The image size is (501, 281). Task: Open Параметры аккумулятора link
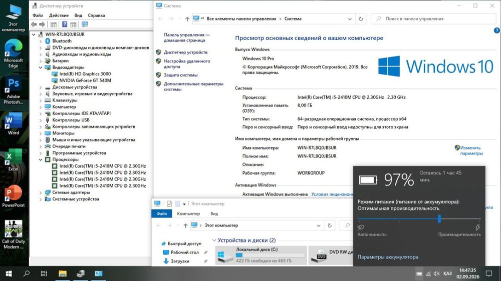[388, 257]
